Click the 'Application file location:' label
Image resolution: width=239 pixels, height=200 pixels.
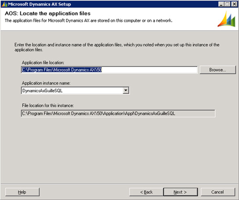coord(43,62)
